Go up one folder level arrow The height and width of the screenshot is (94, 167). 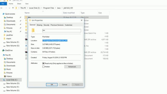pos(13,8)
